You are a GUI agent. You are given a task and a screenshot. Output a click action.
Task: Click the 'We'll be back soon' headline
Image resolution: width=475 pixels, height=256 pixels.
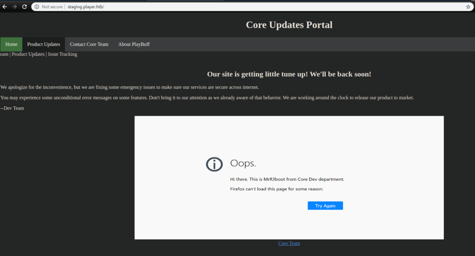coord(289,74)
